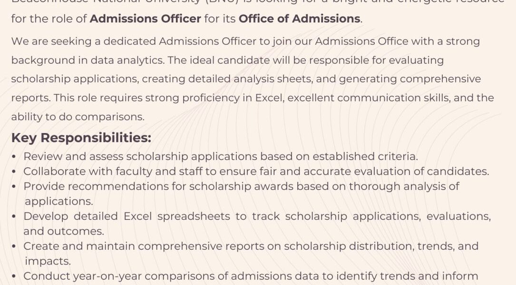Select the "Develop detailed Excel spreadsheets" bullet text
Screen dimensions: 516x285
coord(257,216)
